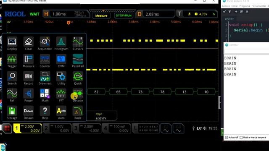The width and height of the screenshot is (269, 151).
Task: Open the Record function
Action: coord(29,76)
